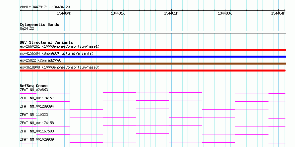Open transcript ZFAT|NM_001174158
The width and height of the screenshot is (295, 147).
point(37,123)
